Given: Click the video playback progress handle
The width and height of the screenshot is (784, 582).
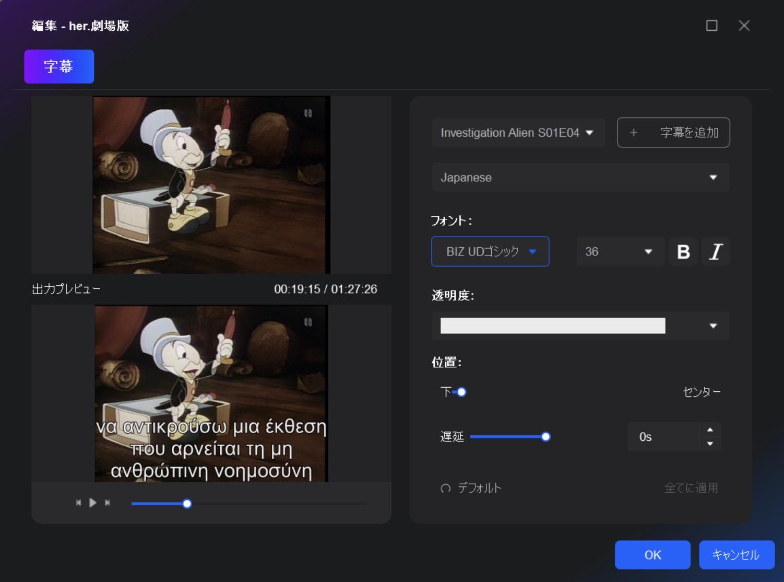Looking at the screenshot, I should (187, 504).
